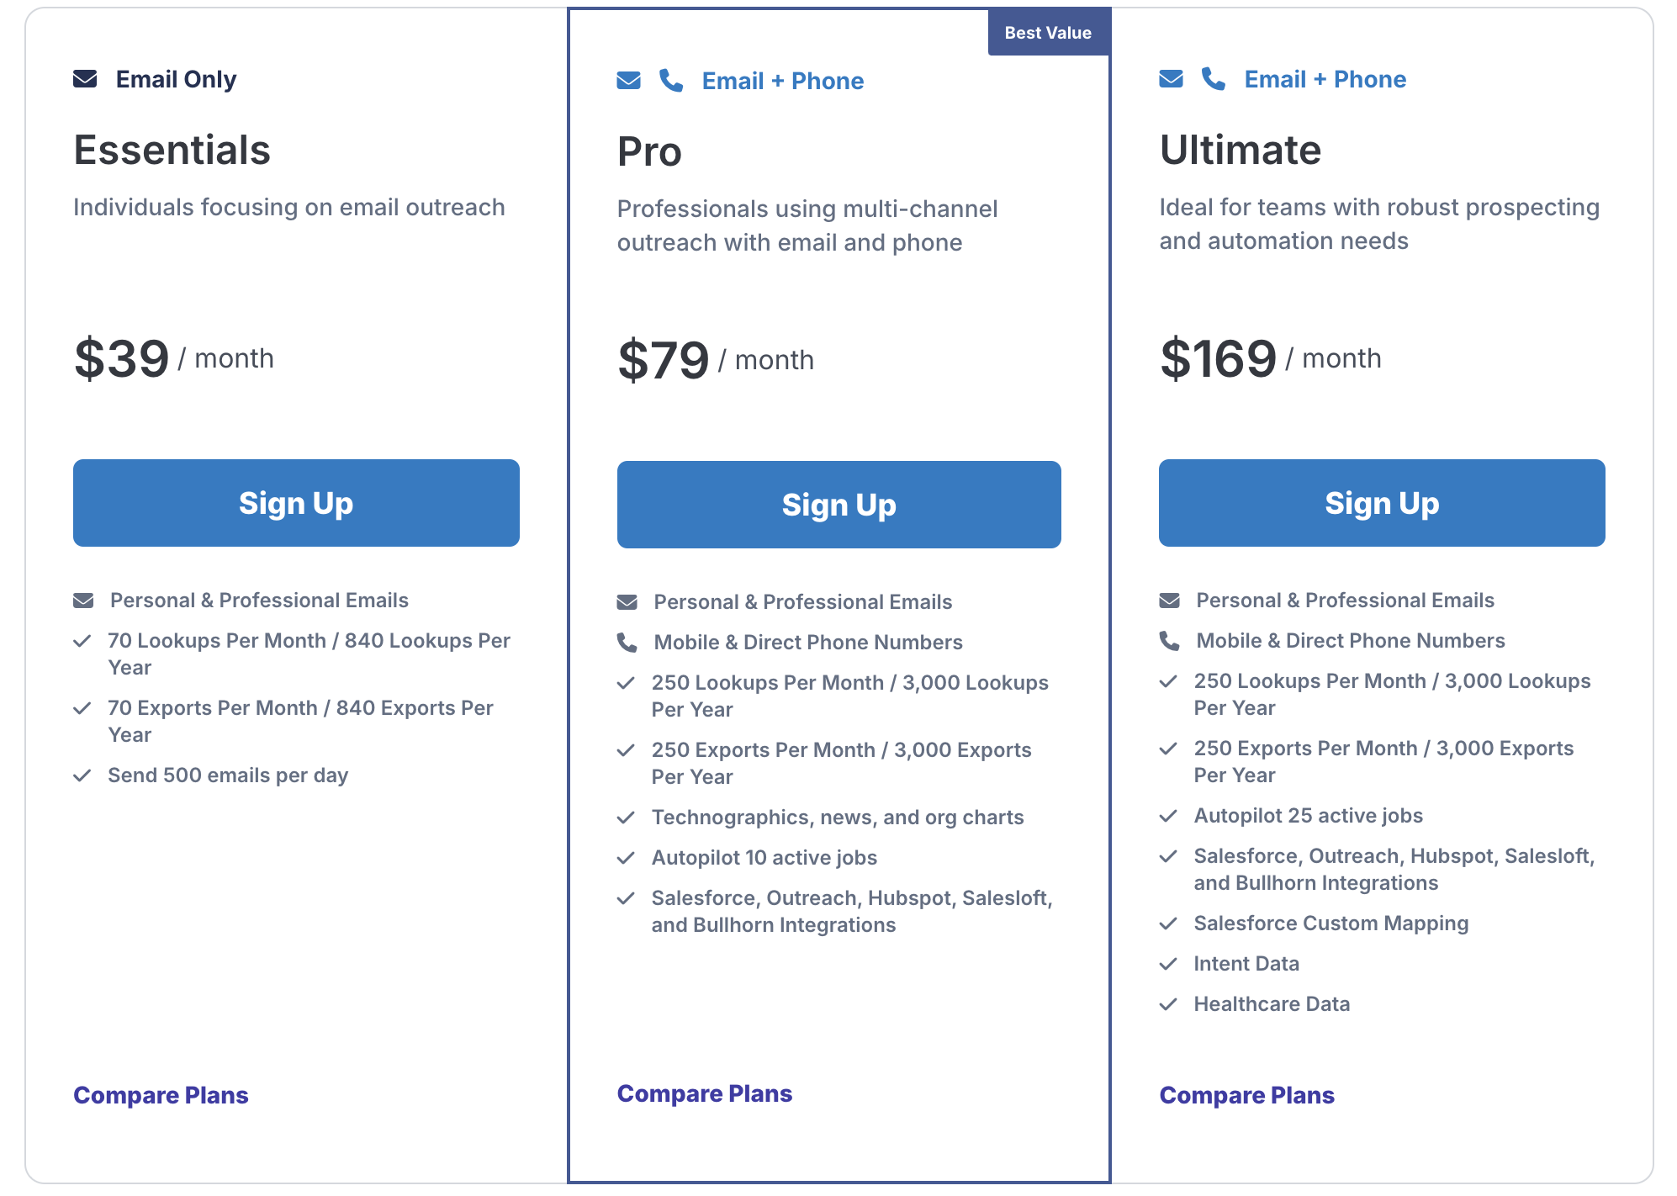Sign up for the Ultimate plan
The image size is (1677, 1196).
coord(1381,503)
